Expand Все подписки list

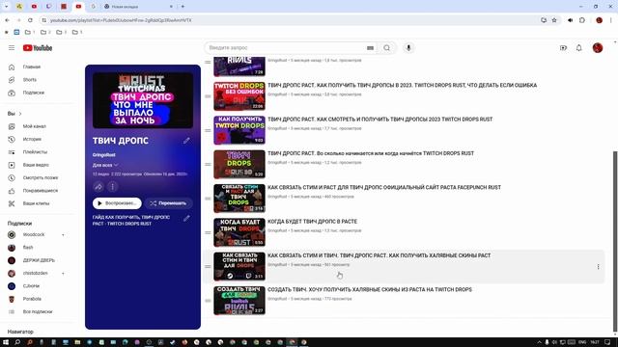click(x=38, y=311)
